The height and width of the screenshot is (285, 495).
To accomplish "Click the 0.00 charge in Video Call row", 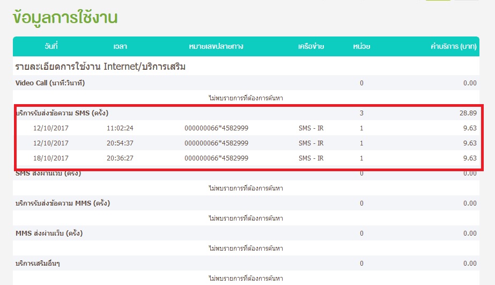I will pos(470,83).
